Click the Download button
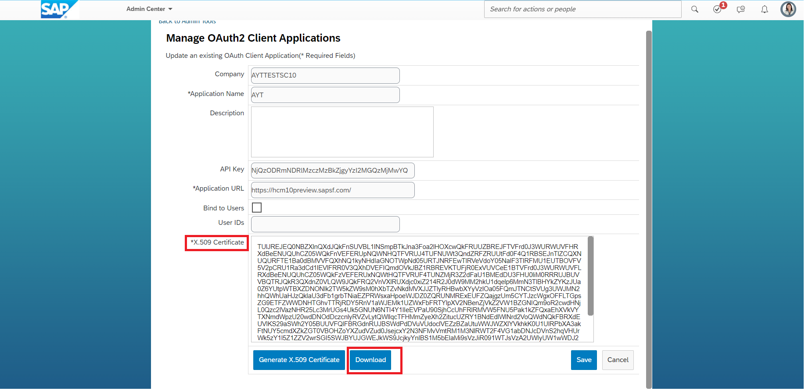This screenshot has height=391, width=805. [x=370, y=360]
